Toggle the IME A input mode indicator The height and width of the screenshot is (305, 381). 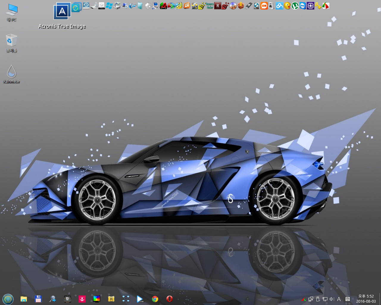pyautogui.click(x=339, y=299)
